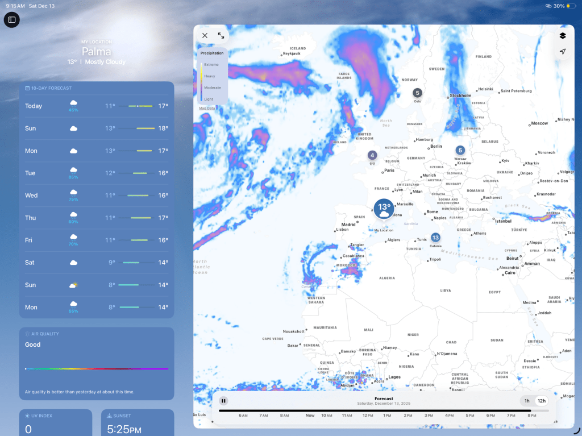This screenshot has width=582, height=436.
Task: Open the Sunset tile
Action: pyautogui.click(x=138, y=422)
